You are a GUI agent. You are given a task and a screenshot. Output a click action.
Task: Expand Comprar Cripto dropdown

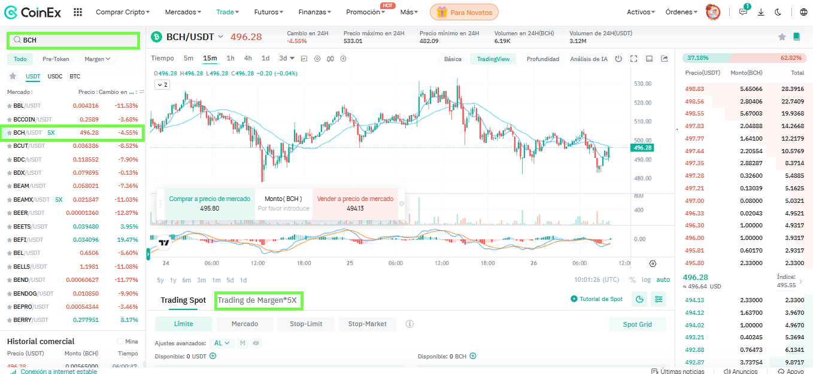click(123, 12)
